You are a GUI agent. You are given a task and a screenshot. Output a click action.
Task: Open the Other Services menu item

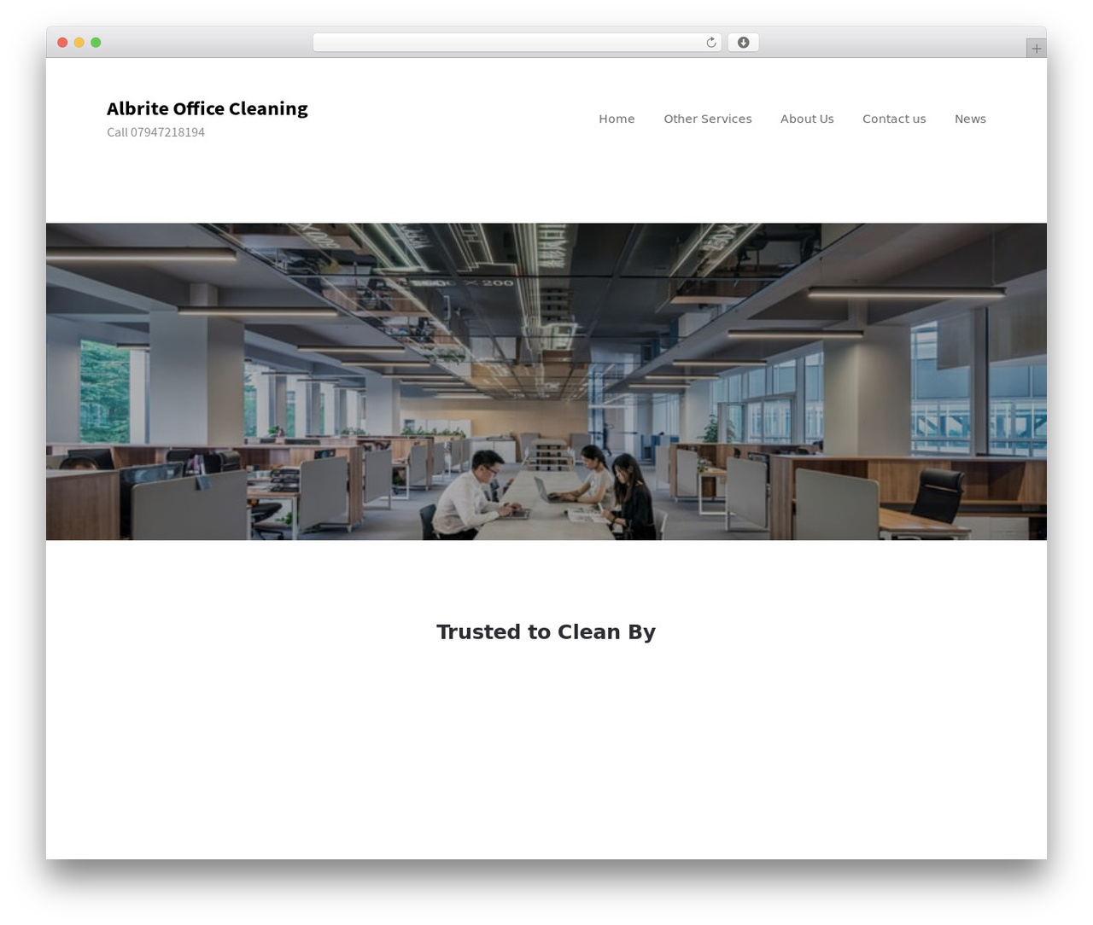click(708, 119)
